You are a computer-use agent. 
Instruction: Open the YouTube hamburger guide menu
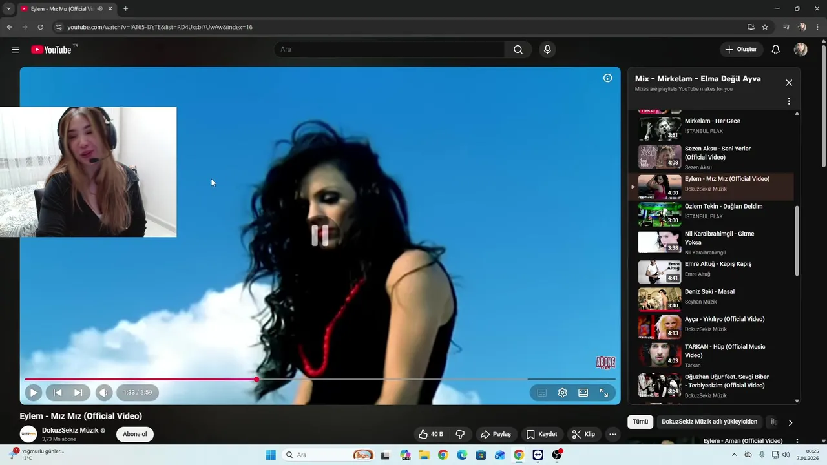click(16, 50)
